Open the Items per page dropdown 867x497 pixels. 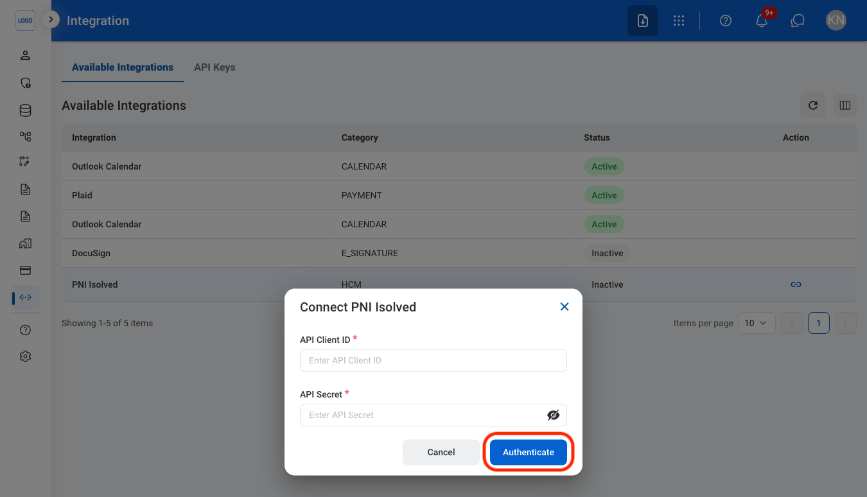click(x=757, y=323)
